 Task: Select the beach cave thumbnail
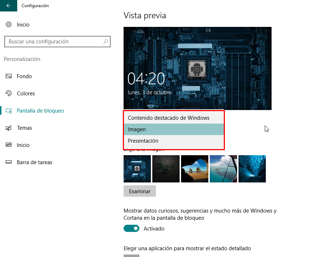[195, 169]
